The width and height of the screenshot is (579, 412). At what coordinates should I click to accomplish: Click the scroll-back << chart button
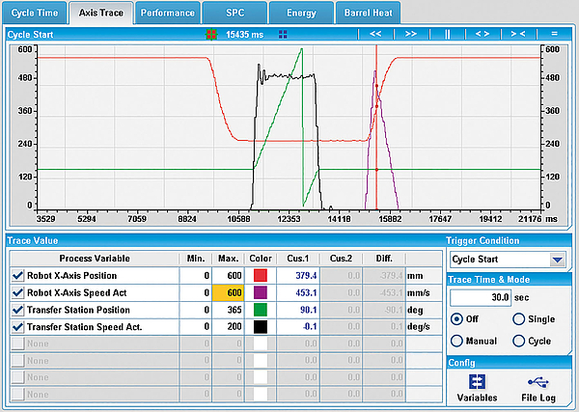pyautogui.click(x=375, y=33)
